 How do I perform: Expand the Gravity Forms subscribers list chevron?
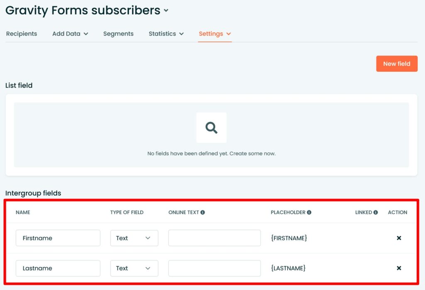pos(166,11)
